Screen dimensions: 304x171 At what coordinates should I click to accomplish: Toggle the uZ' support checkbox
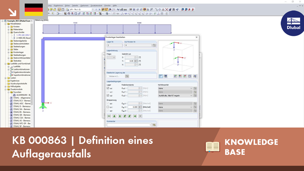click(108, 95)
